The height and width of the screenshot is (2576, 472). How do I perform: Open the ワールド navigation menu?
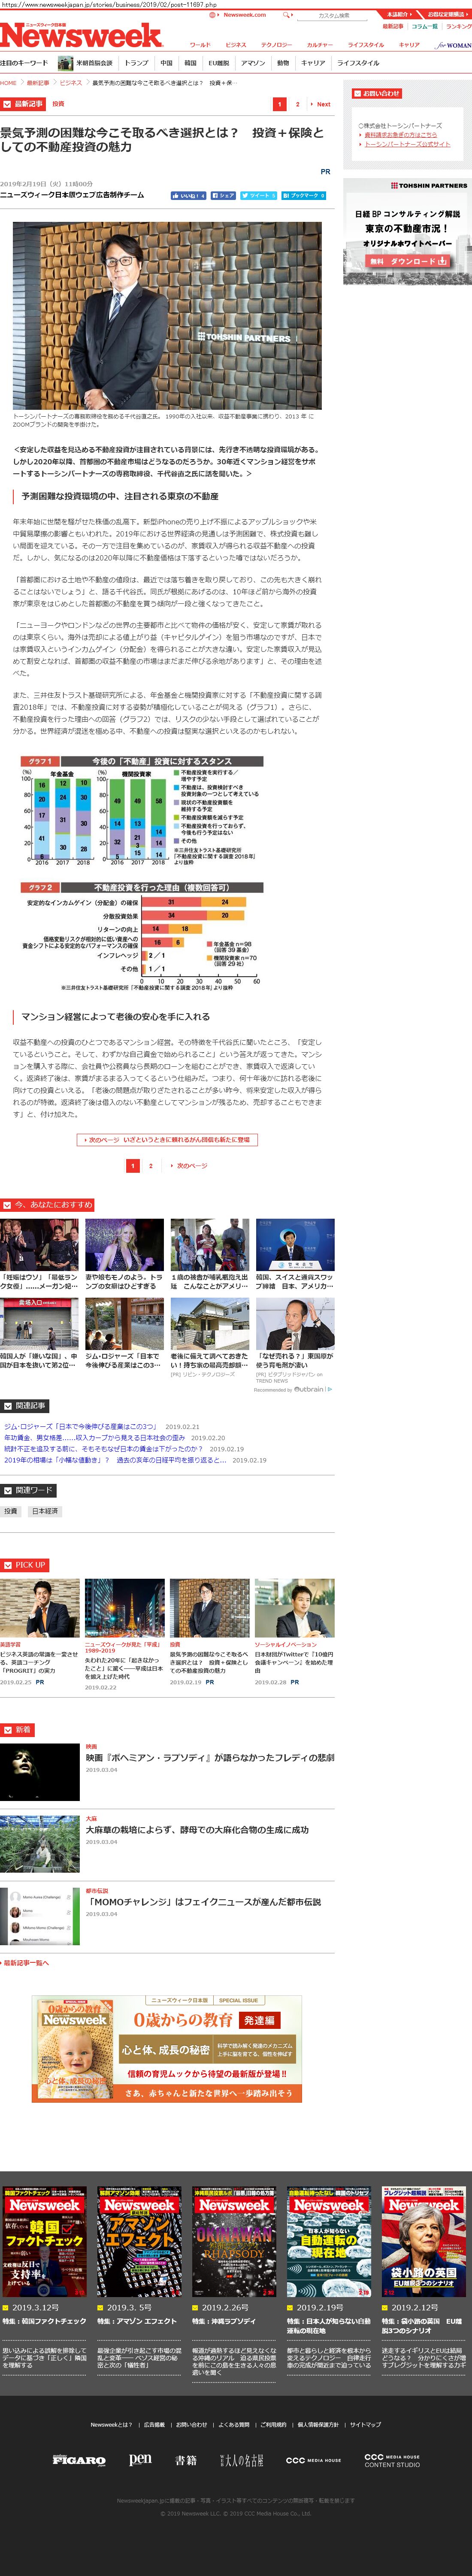pyautogui.click(x=200, y=45)
